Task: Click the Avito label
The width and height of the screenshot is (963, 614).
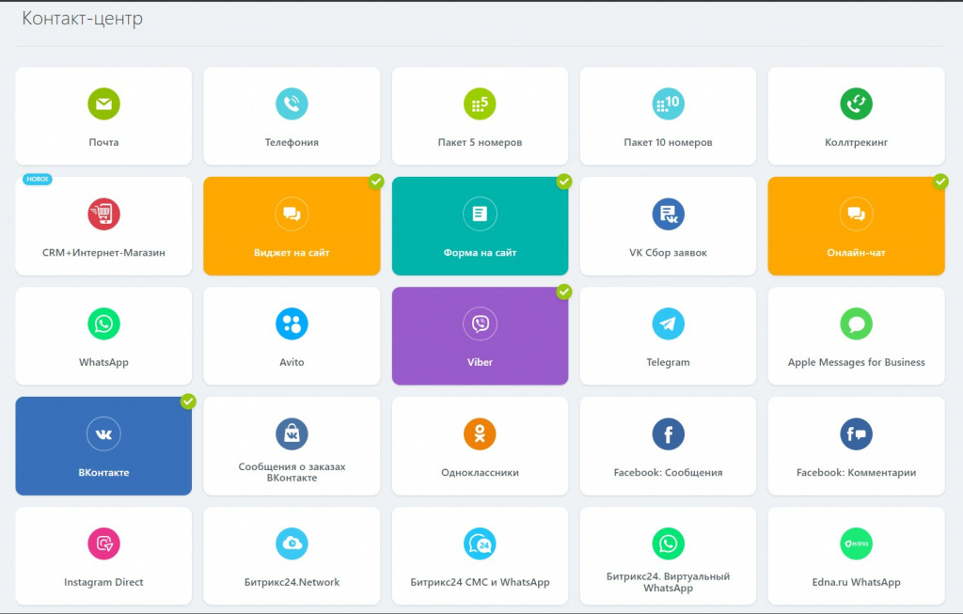Action: (x=292, y=362)
